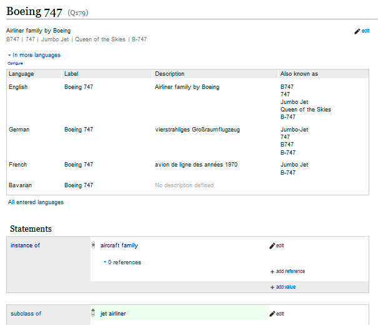
Task: Click the Jumbo-Jet German alias
Action: 294,130
